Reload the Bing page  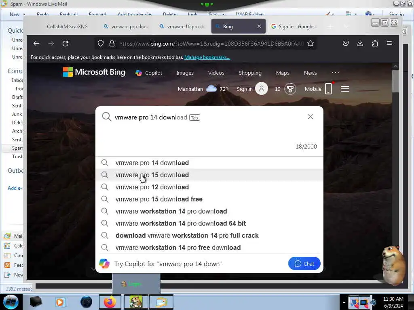pyautogui.click(x=65, y=44)
